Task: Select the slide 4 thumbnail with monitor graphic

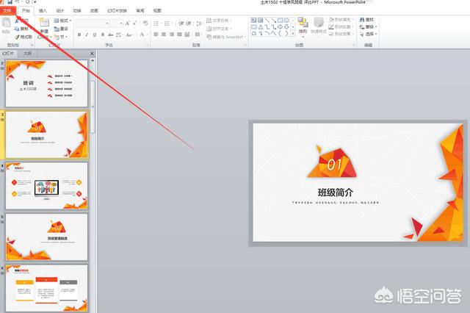Action: (x=47, y=186)
